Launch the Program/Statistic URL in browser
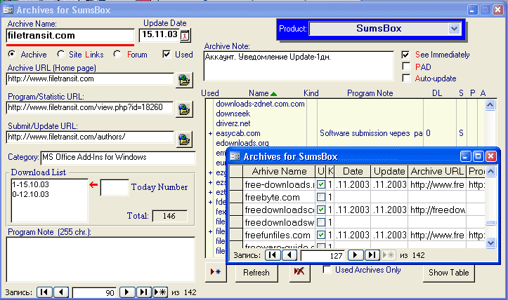This screenshot has height=300, width=508. (x=184, y=109)
